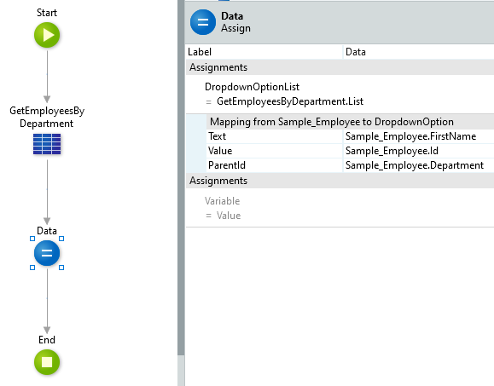Select the green Start node icon
Screen dimensions: 494x386
point(47,35)
